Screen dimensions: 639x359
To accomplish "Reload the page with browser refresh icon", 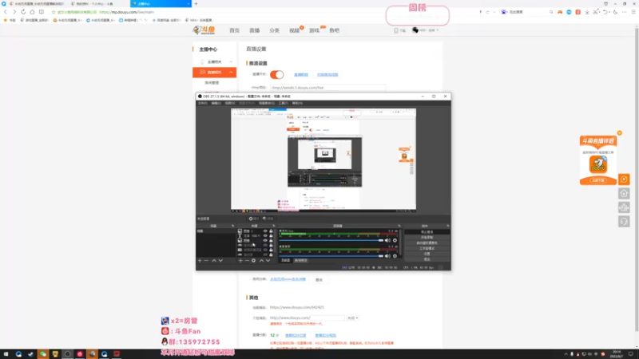I will [x=23, y=12].
